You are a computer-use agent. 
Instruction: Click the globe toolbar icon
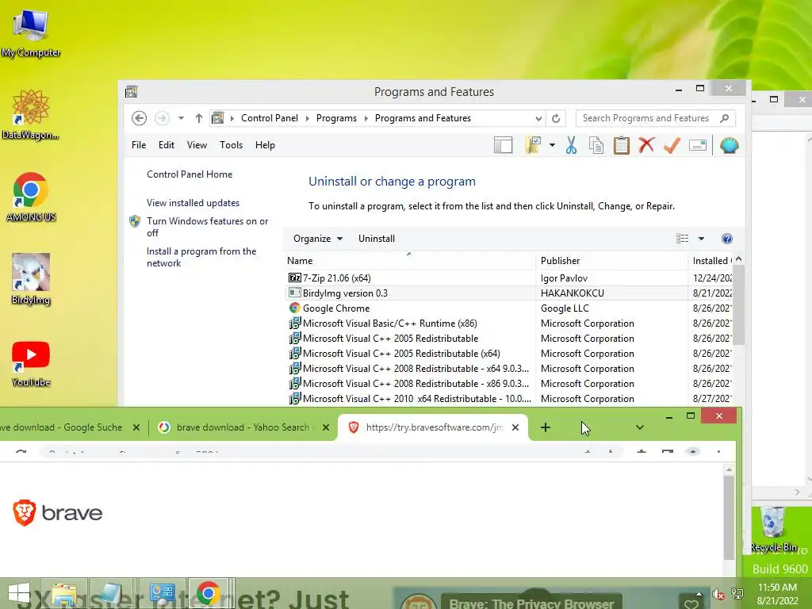coord(730,146)
